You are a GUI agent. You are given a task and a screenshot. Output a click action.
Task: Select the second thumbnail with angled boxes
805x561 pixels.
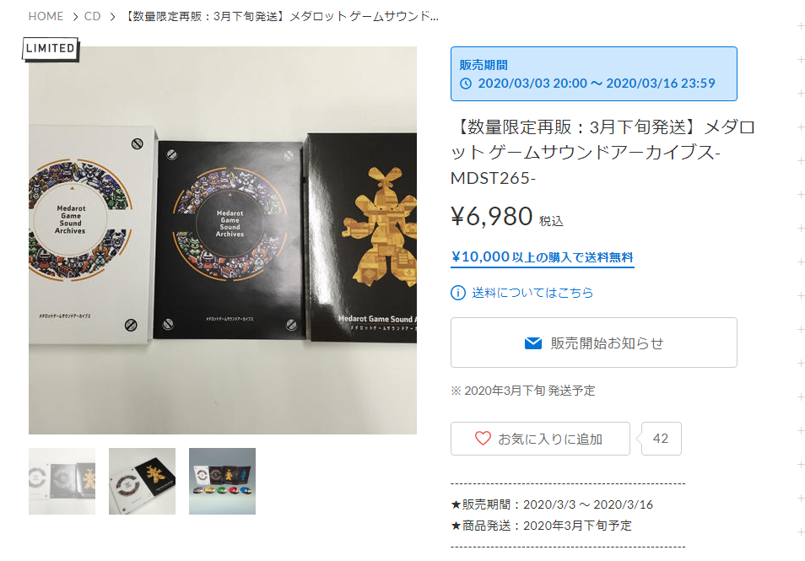coord(142,481)
